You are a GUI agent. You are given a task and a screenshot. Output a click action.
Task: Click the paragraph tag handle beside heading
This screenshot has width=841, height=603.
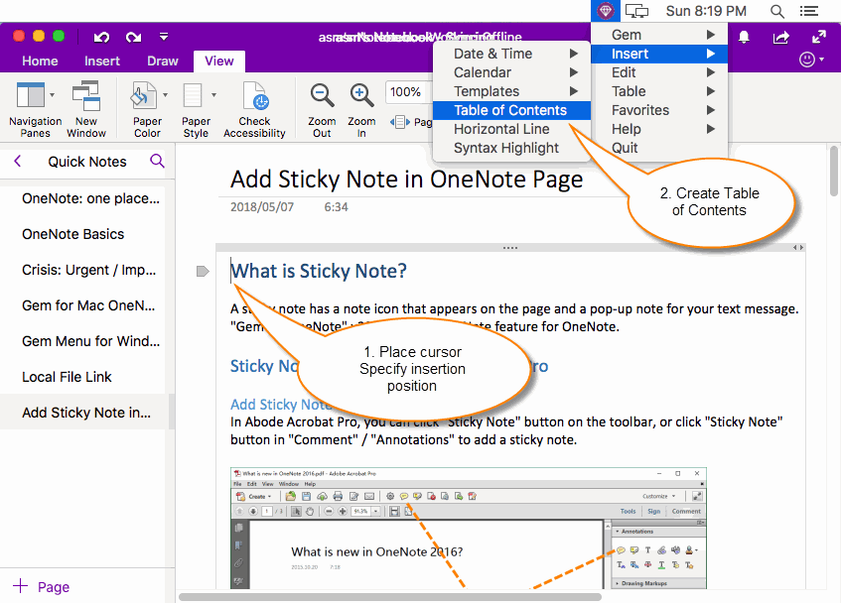tap(203, 272)
